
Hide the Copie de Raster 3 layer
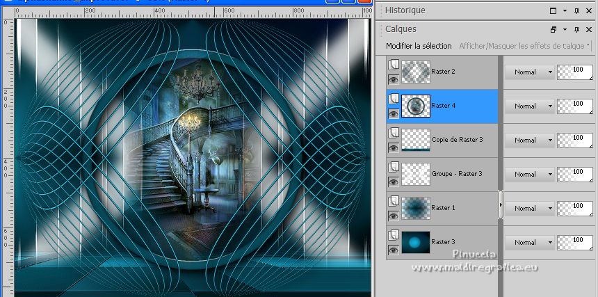(x=394, y=147)
